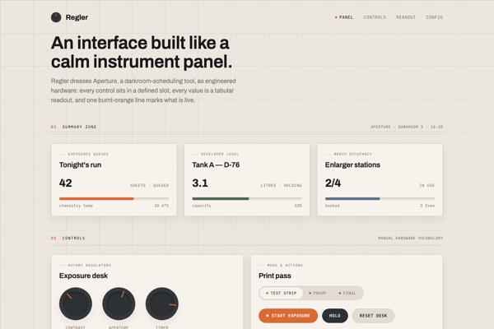Click the Rotary Regulators label
Screen dimensions: 494x329
(90, 265)
